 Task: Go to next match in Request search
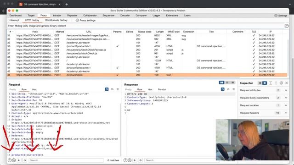coord(24,160)
